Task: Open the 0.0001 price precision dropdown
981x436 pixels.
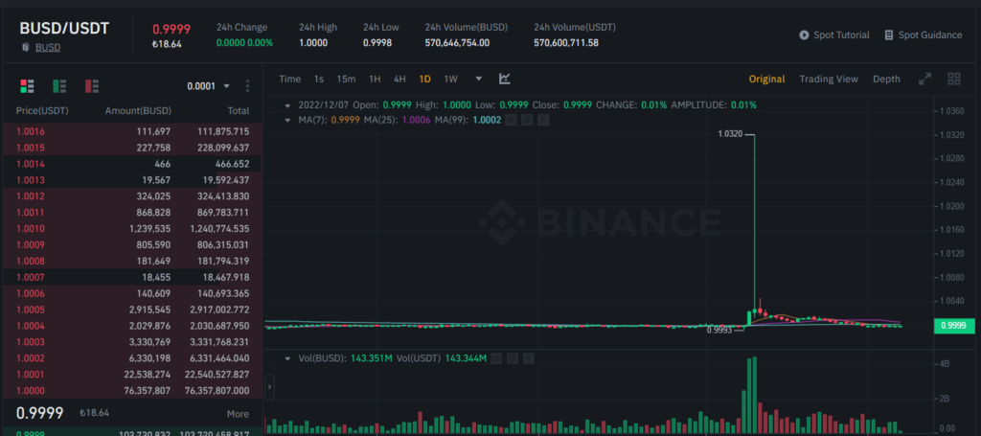Action: [209, 85]
